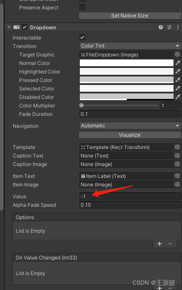Click the Fade Duration input field
The width and height of the screenshot is (182, 290).
130,114
